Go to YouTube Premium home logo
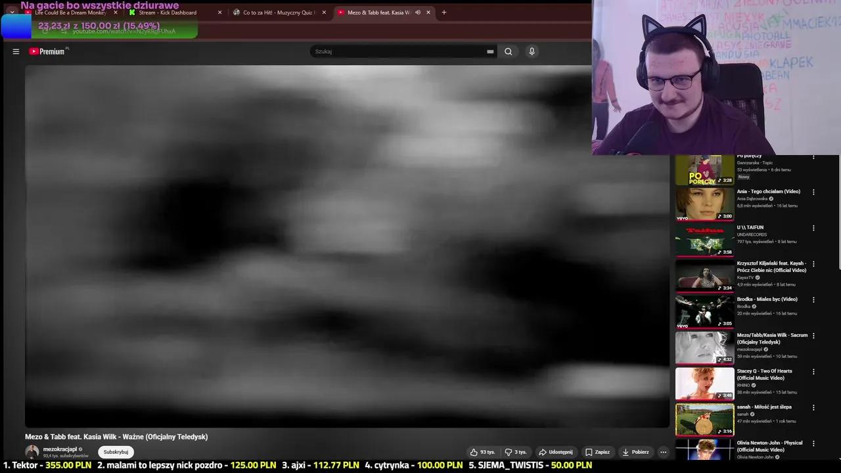Image resolution: width=841 pixels, height=473 pixels. point(47,51)
